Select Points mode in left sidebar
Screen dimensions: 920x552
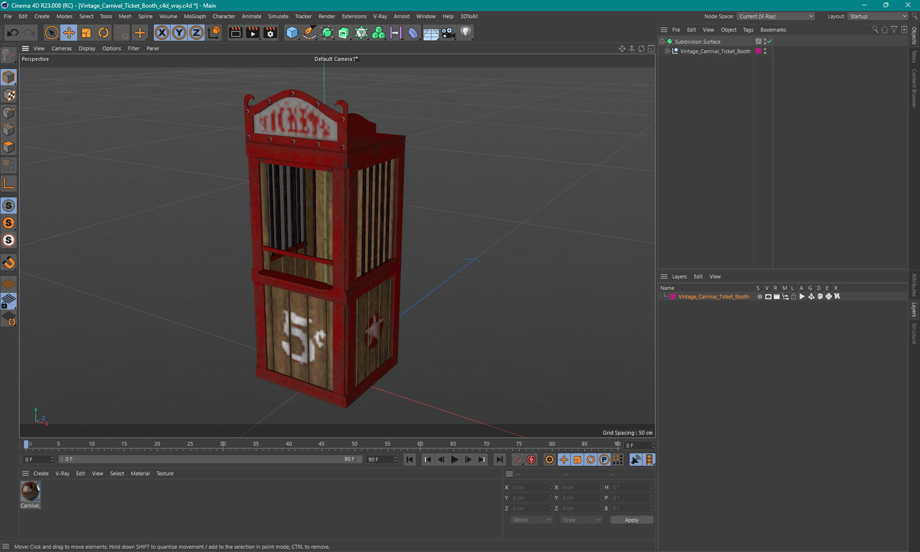point(9,113)
